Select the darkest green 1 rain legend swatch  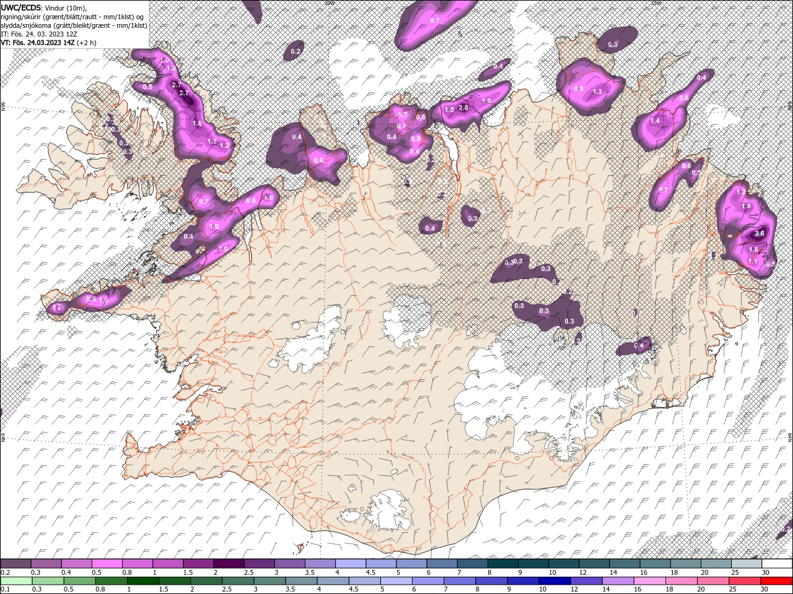143,581
